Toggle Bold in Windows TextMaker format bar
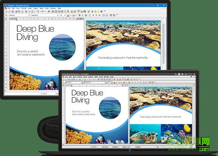 [x=80, y=15]
